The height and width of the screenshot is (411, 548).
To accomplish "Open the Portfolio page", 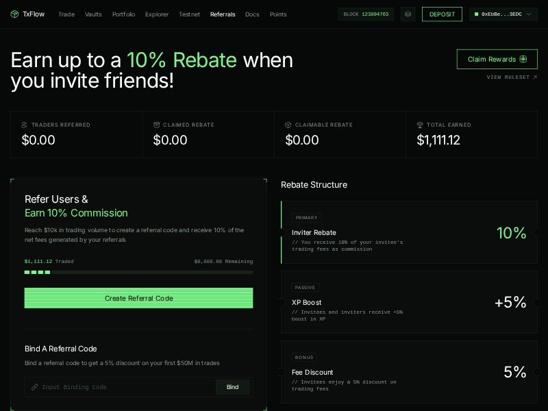I will click(x=123, y=14).
